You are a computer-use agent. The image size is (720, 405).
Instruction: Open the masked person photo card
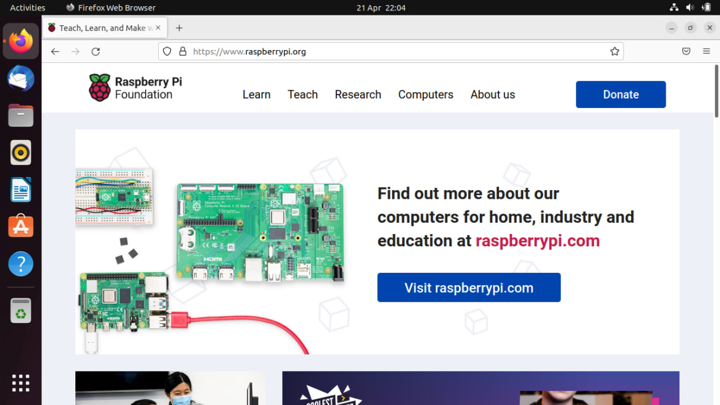point(170,388)
